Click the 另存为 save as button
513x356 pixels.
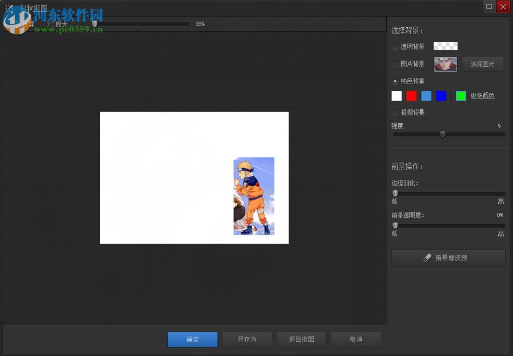(247, 339)
